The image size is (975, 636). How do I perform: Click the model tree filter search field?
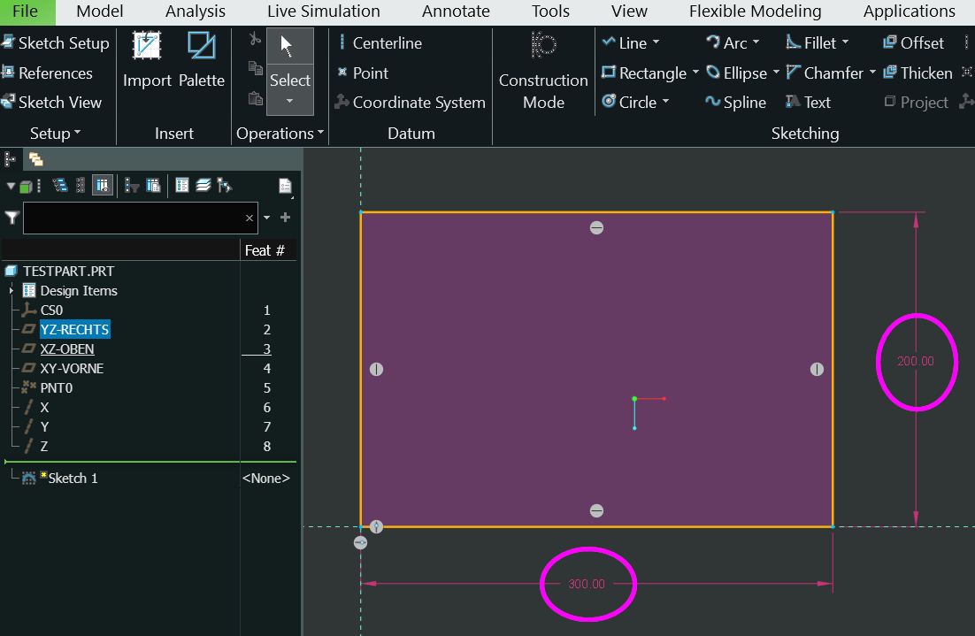133,218
